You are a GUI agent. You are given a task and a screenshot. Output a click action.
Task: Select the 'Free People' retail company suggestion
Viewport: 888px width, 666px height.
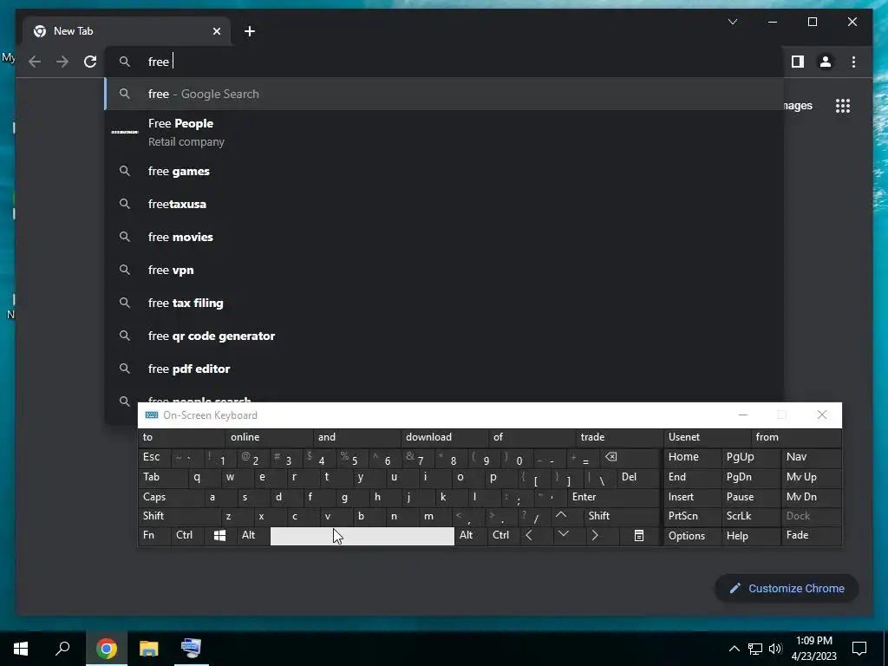(x=445, y=132)
